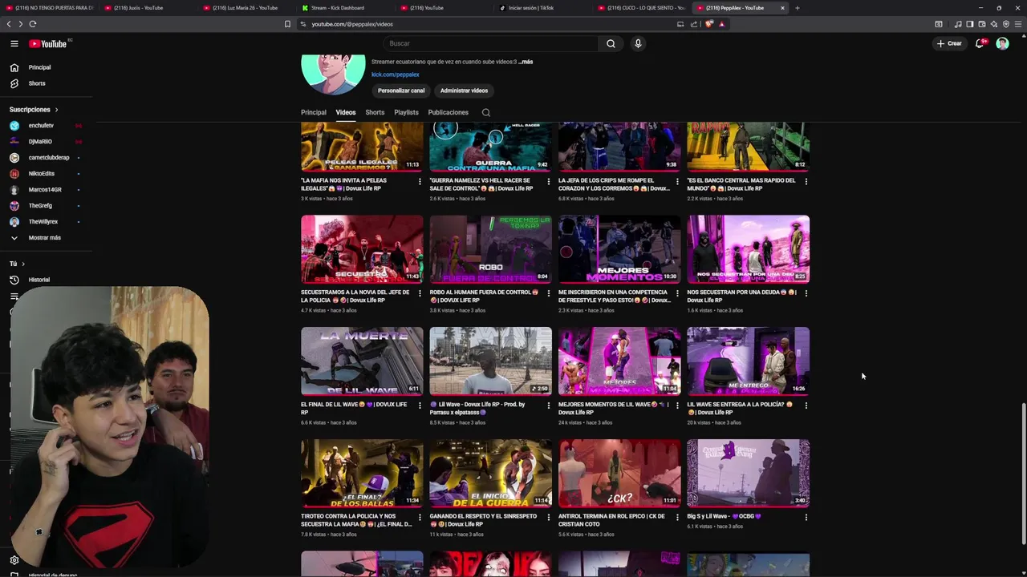Image resolution: width=1027 pixels, height=577 pixels.
Task: Open a new browser tab
Action: pos(797,8)
